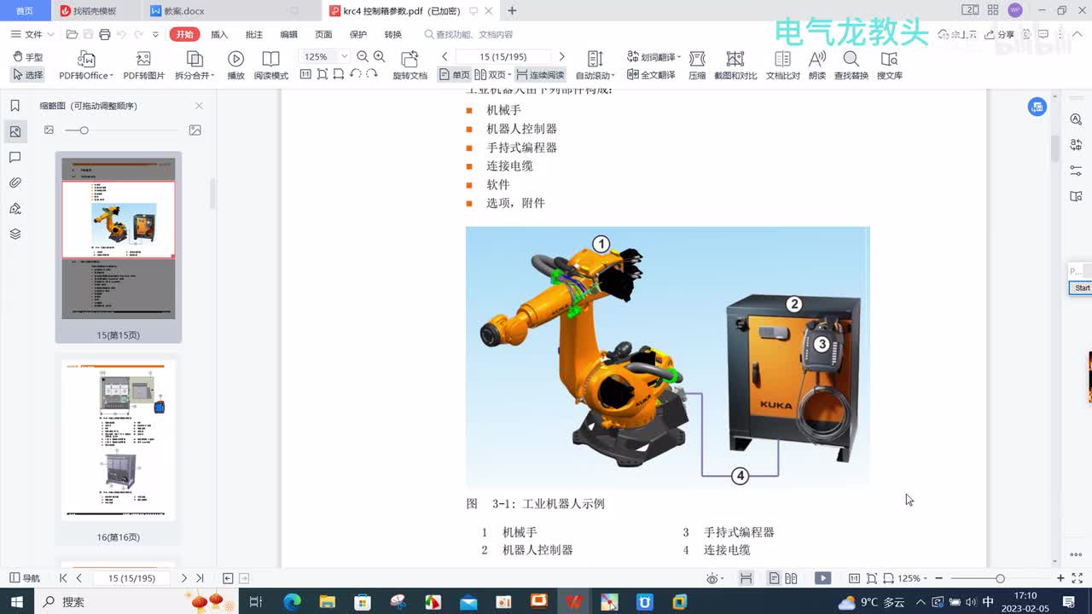This screenshot has width=1092, height=614.
Task: Click the search functions box (查找功能)
Action: (x=469, y=34)
